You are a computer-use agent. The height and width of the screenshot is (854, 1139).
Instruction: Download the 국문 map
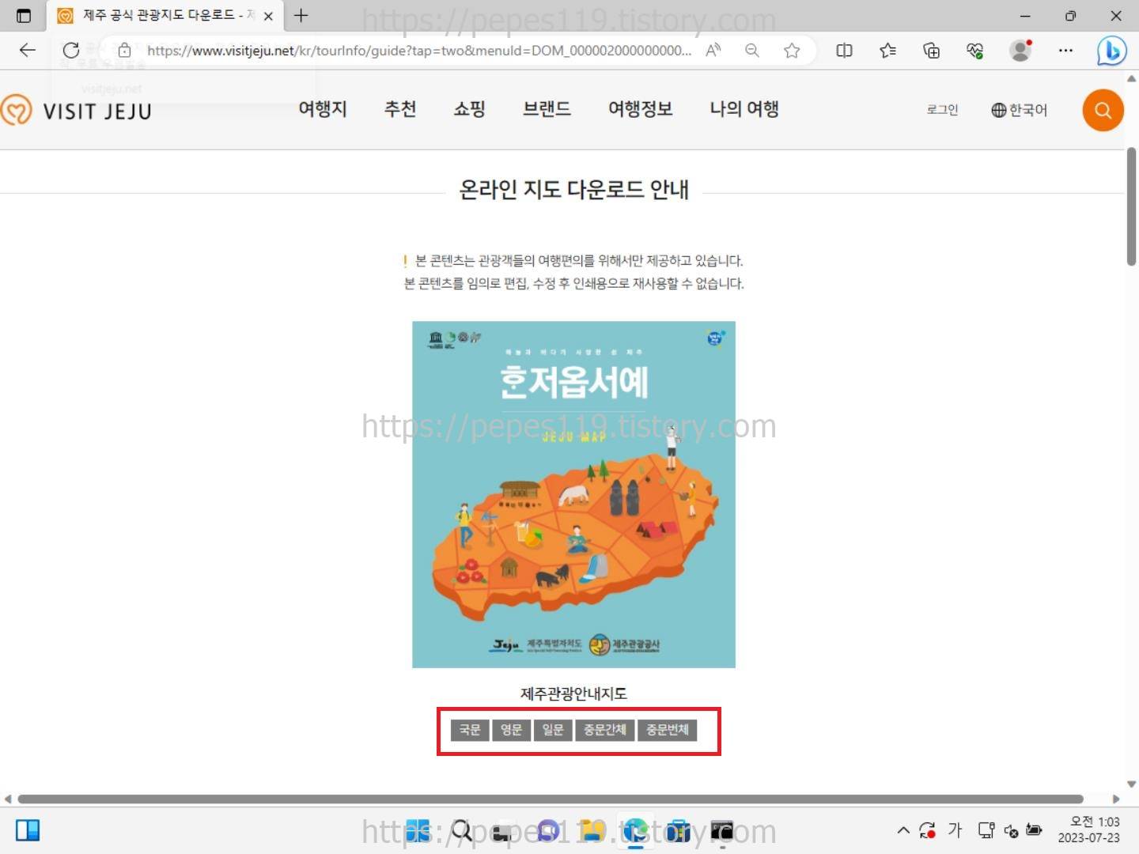[x=470, y=730]
